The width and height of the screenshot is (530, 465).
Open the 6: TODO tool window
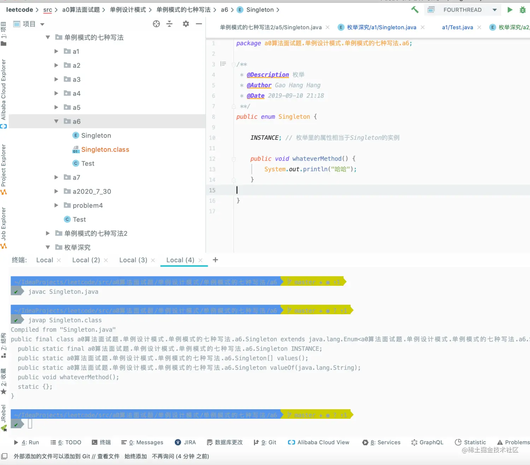66,442
